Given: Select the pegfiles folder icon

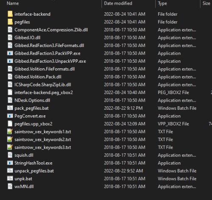Looking at the screenshot, I should 10,22.
